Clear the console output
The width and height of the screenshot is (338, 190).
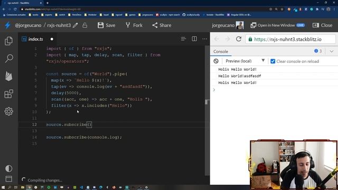(x=216, y=61)
